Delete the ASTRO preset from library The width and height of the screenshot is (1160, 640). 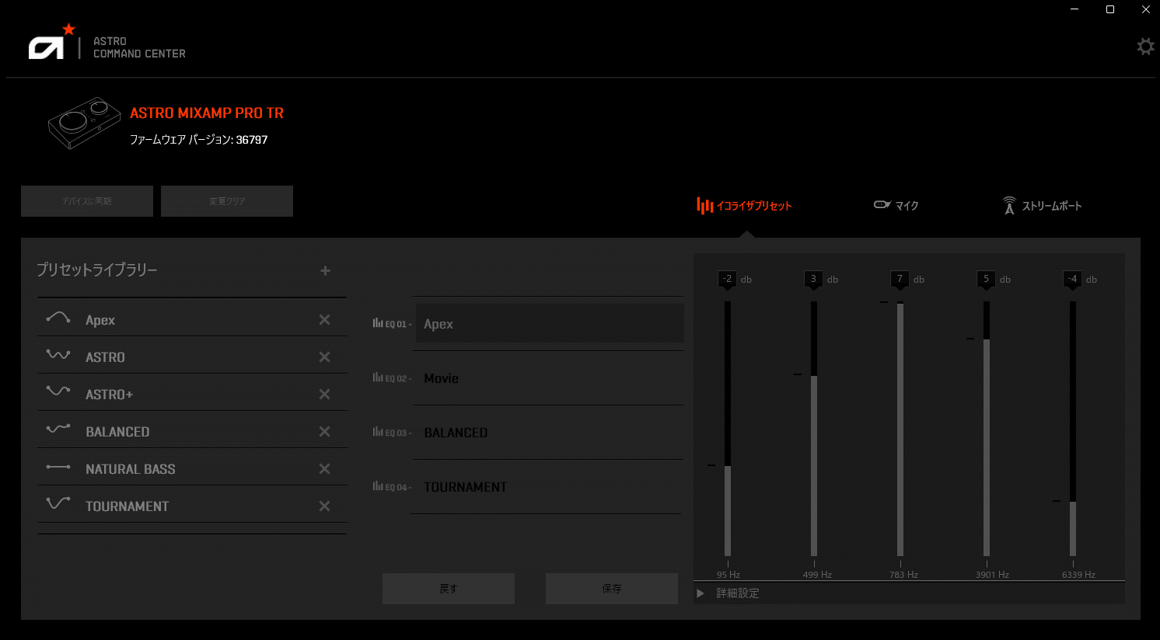tap(324, 357)
